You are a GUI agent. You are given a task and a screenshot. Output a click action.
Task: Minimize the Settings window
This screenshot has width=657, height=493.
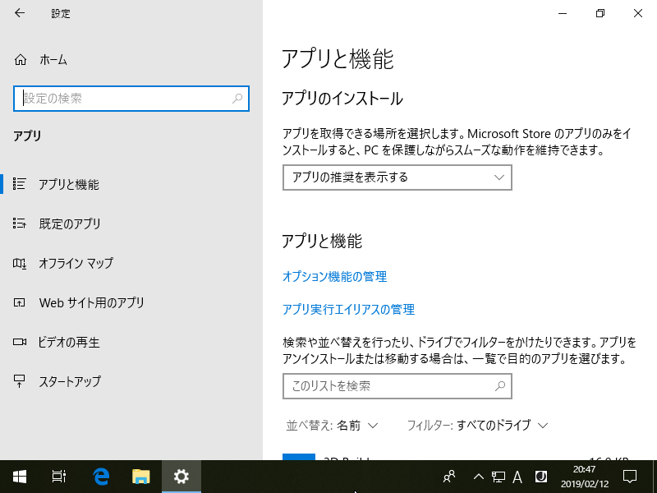click(563, 13)
